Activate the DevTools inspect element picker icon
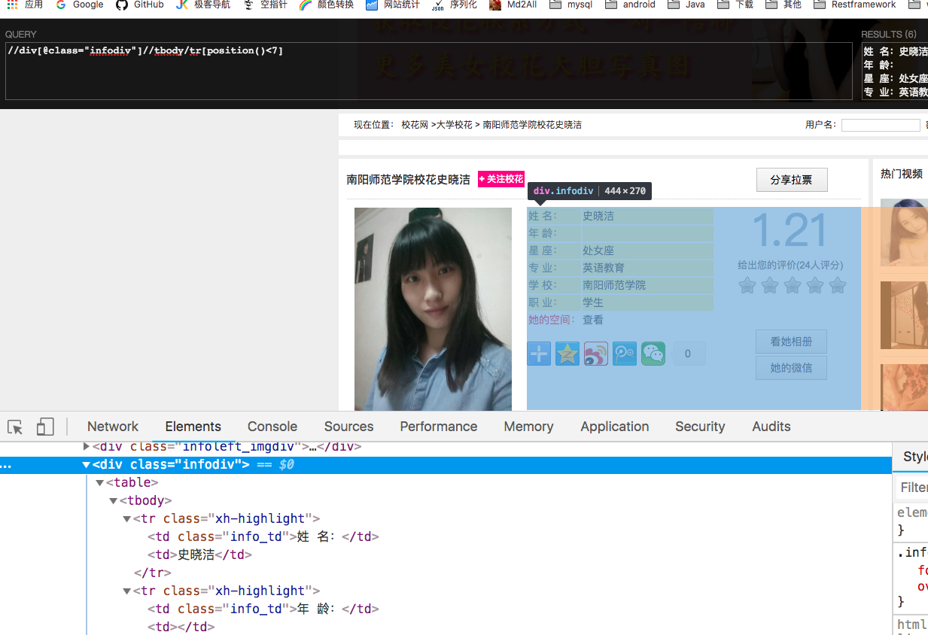The image size is (928, 635). 15,427
